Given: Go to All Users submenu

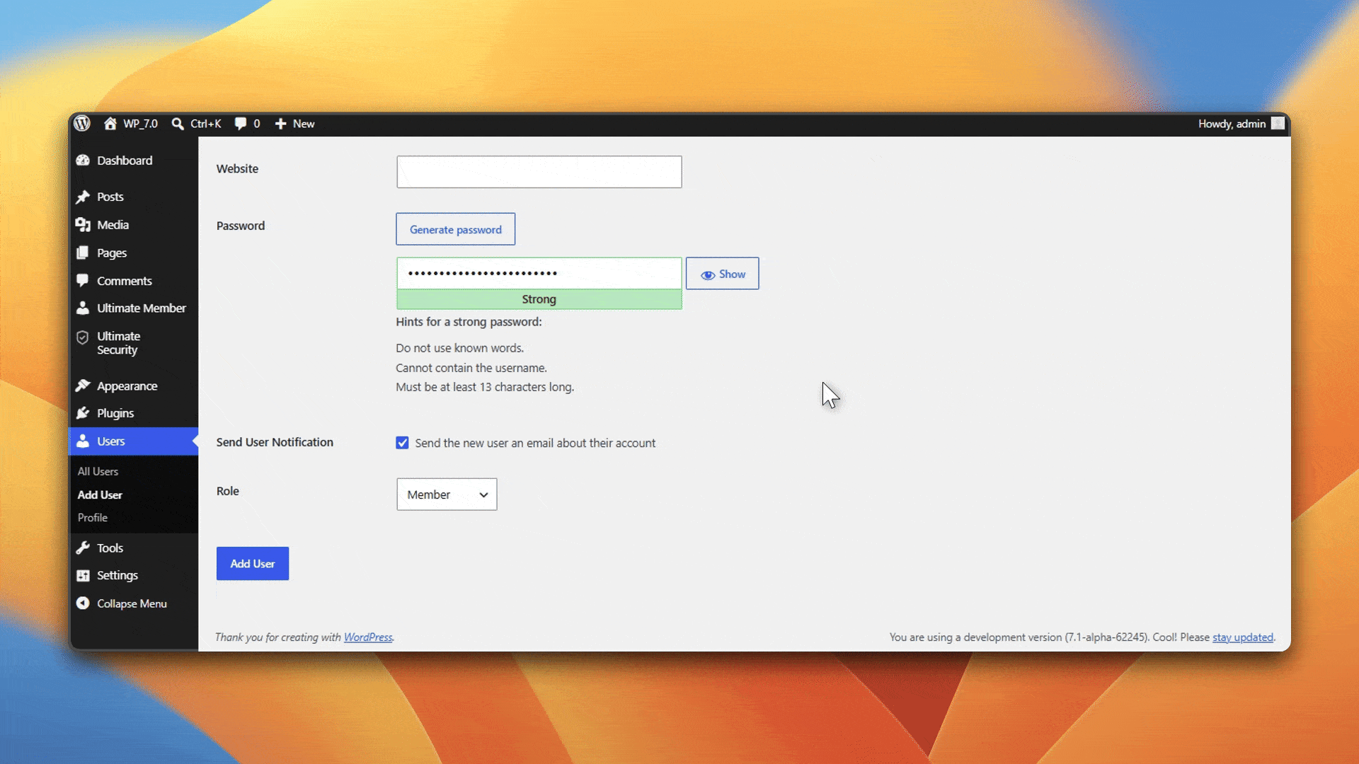Looking at the screenshot, I should 98,471.
